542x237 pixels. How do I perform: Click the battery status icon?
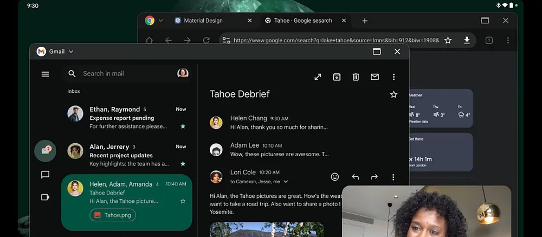(x=511, y=5)
